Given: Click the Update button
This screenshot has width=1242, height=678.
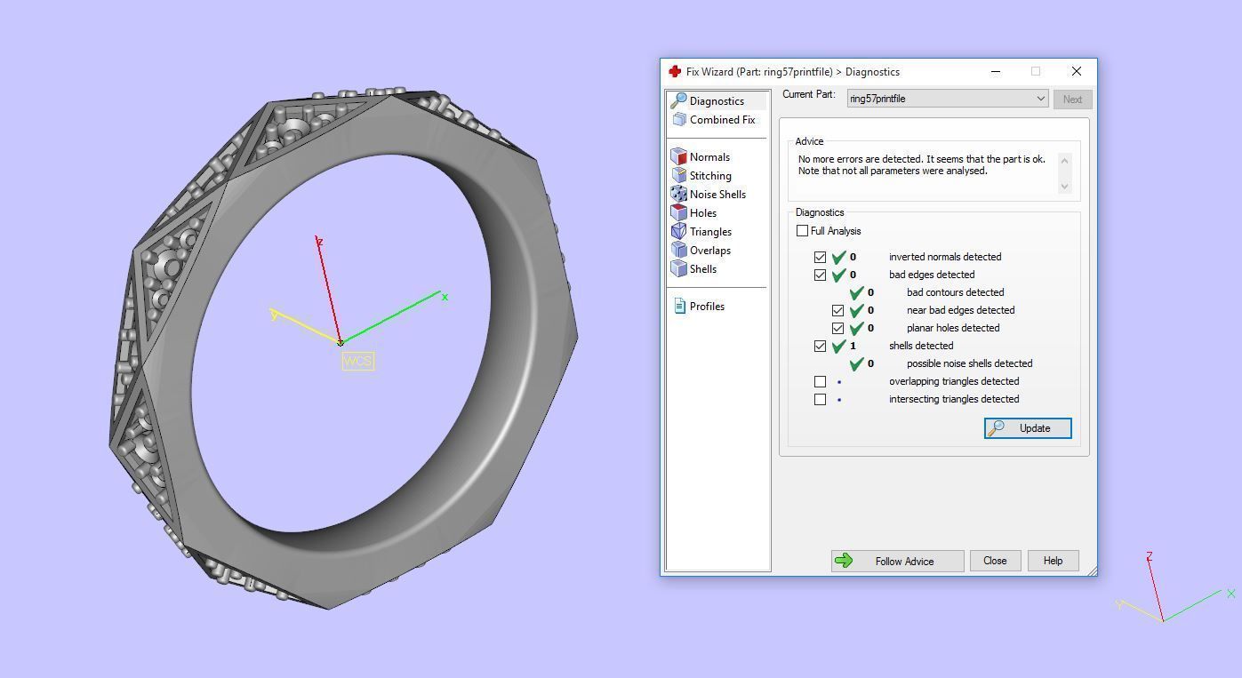Looking at the screenshot, I should point(1028,428).
